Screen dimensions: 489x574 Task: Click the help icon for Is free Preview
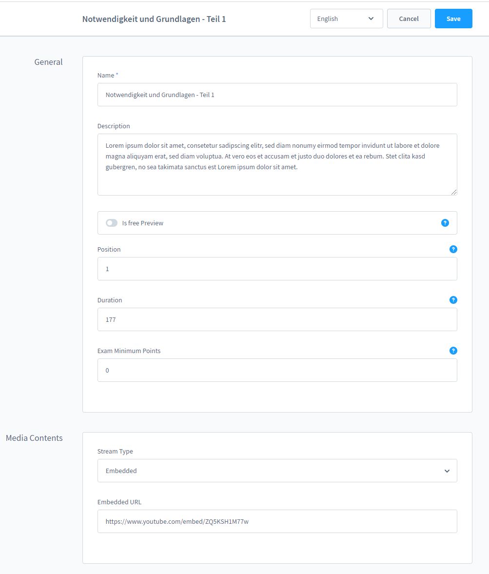tap(445, 223)
